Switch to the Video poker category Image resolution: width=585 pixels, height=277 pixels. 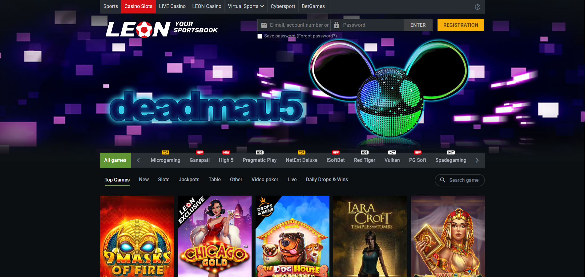click(265, 180)
